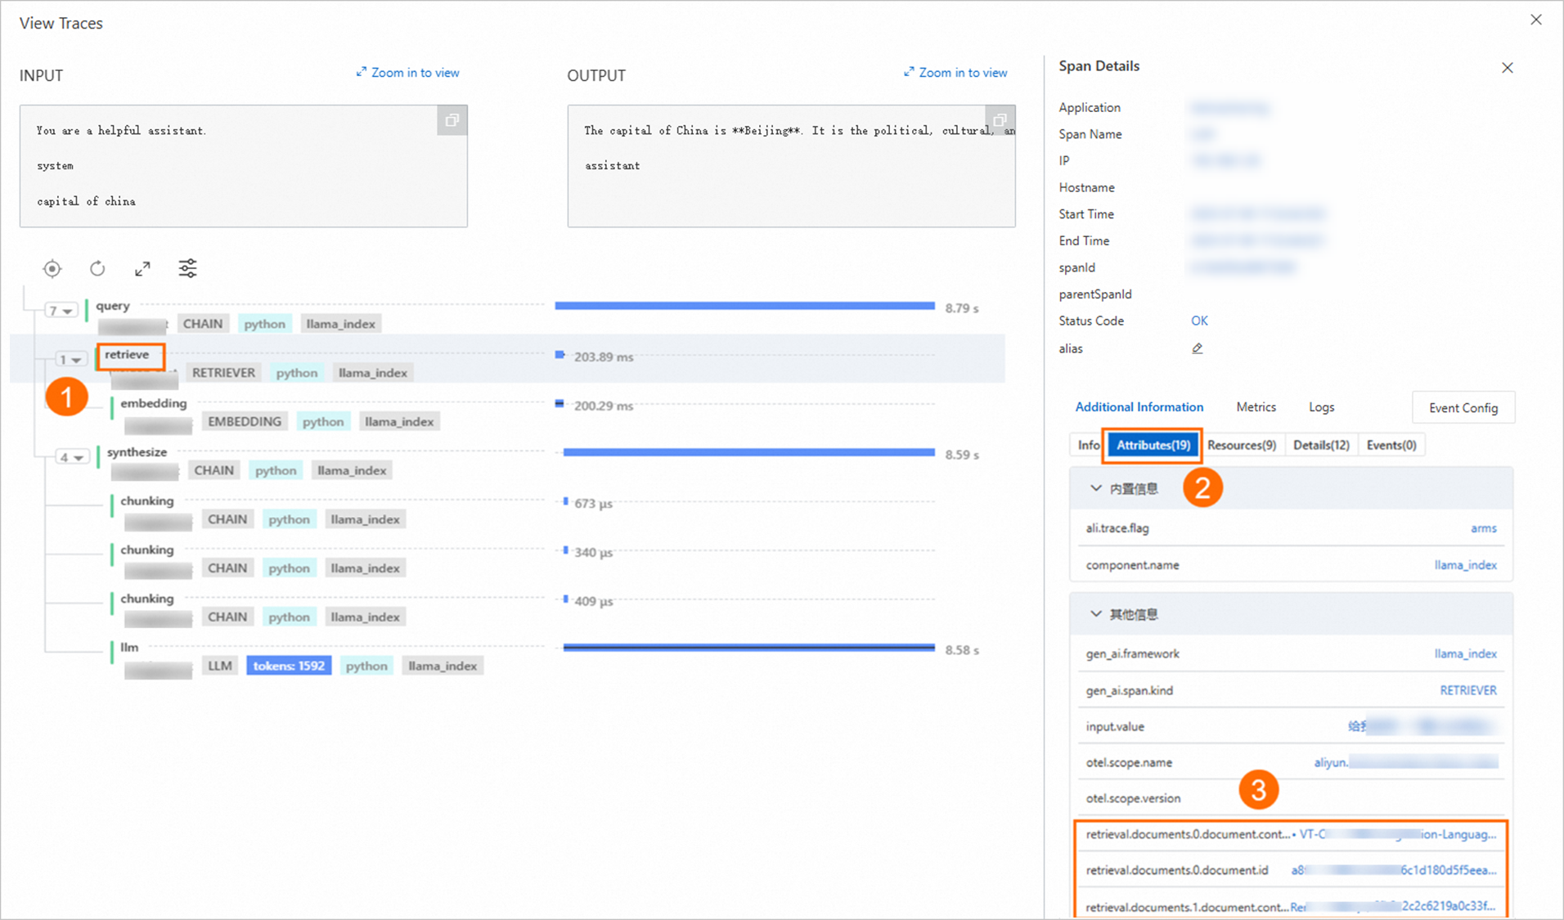Collapse the retrieve span with 1 child

pyautogui.click(x=71, y=360)
